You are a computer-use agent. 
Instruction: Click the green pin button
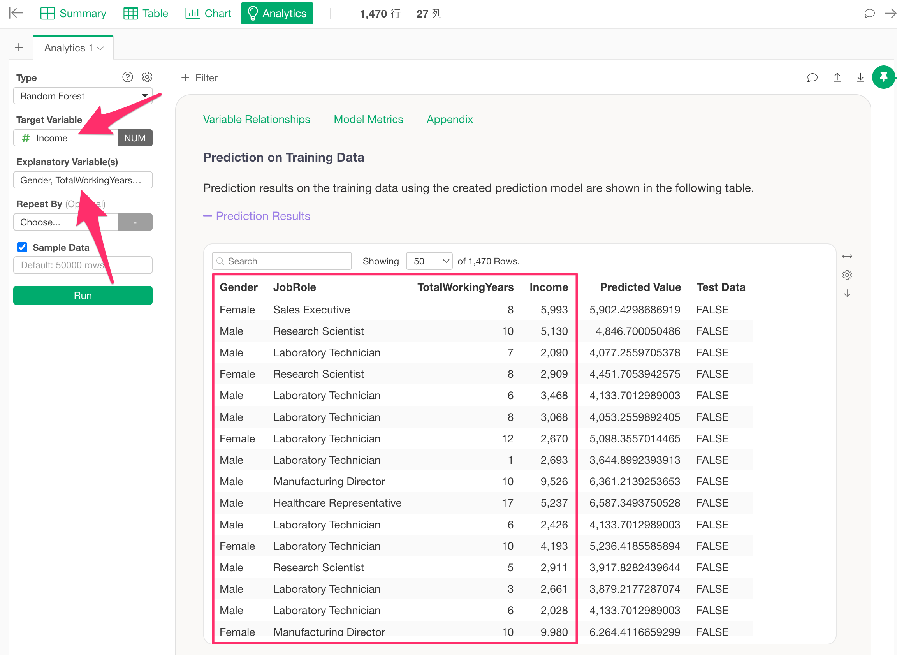883,77
